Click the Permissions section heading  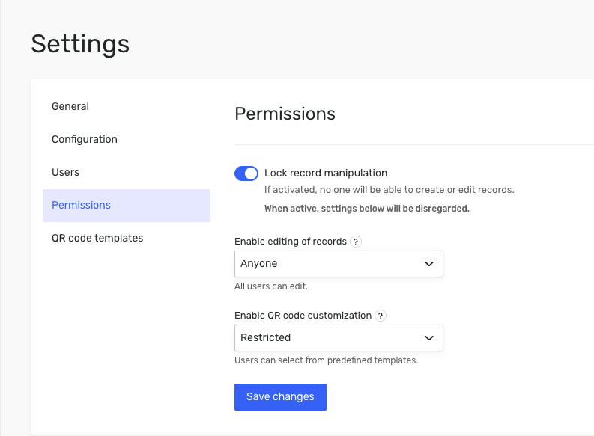(285, 114)
